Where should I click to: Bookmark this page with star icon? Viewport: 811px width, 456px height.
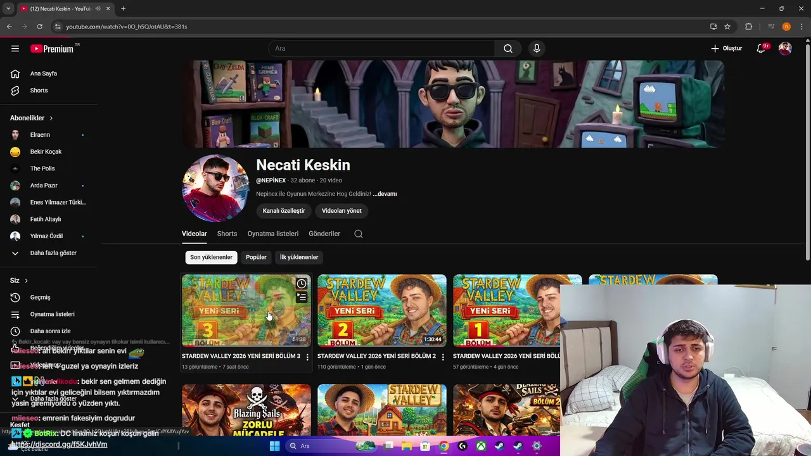tap(727, 27)
